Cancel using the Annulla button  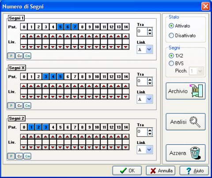click(161, 170)
